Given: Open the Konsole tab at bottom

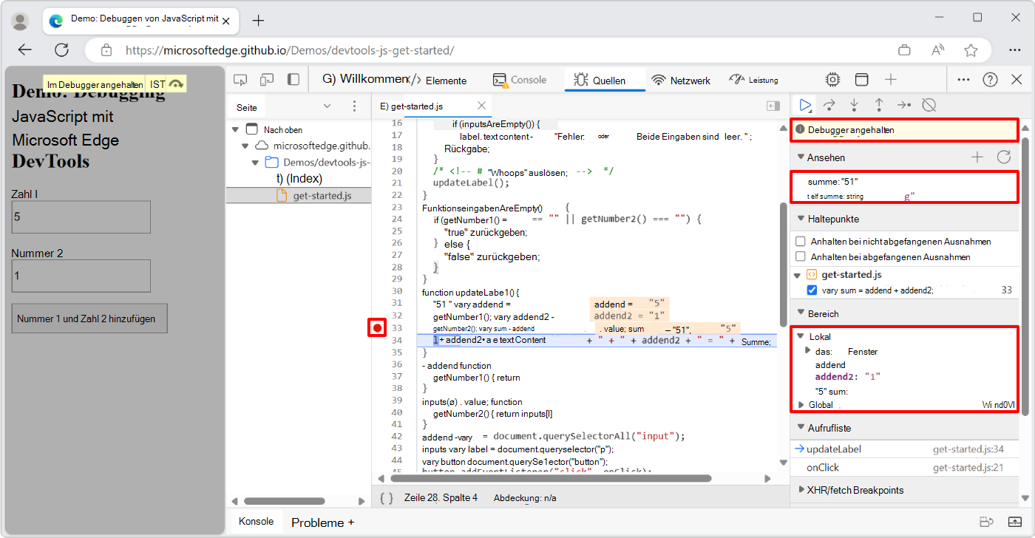Looking at the screenshot, I should (256, 522).
